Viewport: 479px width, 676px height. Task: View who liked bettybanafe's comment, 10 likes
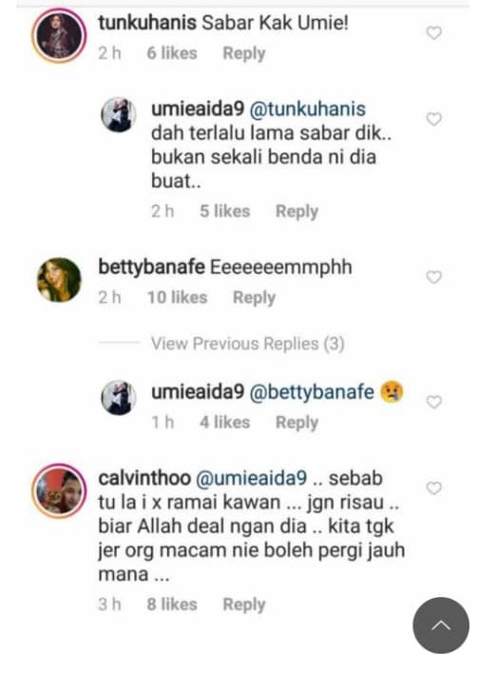pyautogui.click(x=178, y=297)
